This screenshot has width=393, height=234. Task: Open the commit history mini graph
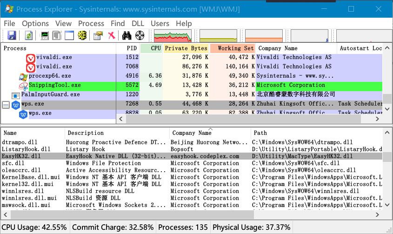tap(218, 36)
